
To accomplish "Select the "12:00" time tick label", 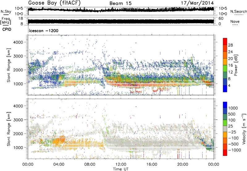I will coord(121,165).
